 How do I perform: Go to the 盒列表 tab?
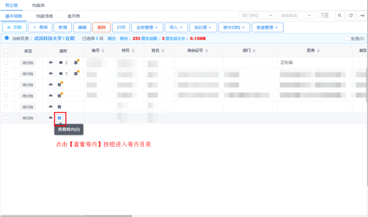coord(74,16)
